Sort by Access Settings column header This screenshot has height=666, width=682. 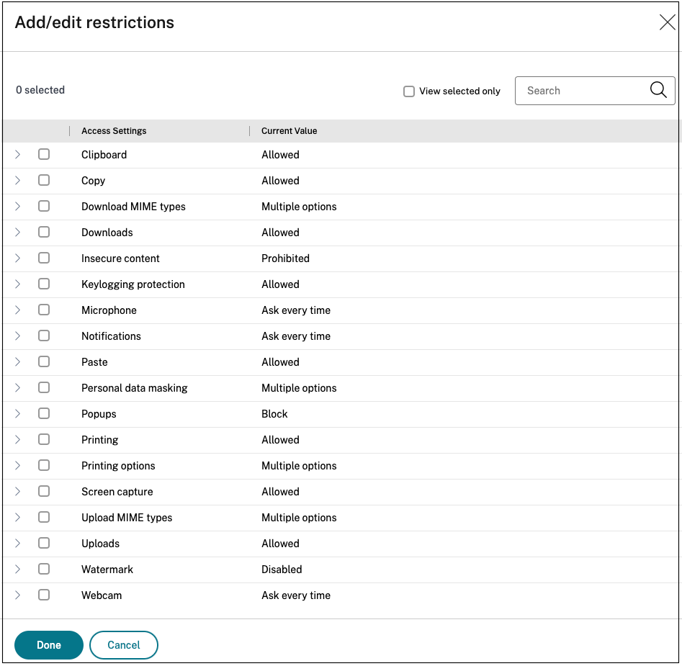click(114, 131)
